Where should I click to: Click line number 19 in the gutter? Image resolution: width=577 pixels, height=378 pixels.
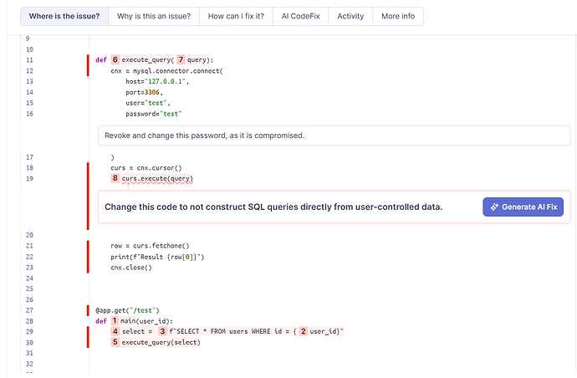click(29, 179)
